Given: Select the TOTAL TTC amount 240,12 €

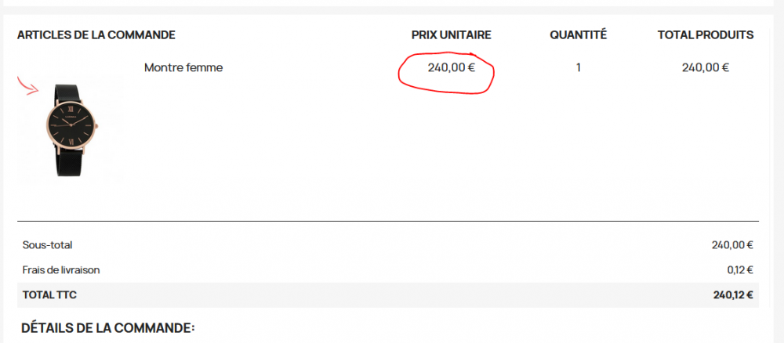Looking at the screenshot, I should coord(732,295).
